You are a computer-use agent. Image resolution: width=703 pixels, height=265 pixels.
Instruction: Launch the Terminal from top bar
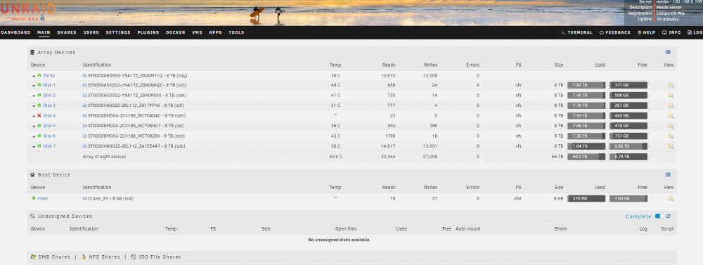tap(577, 33)
